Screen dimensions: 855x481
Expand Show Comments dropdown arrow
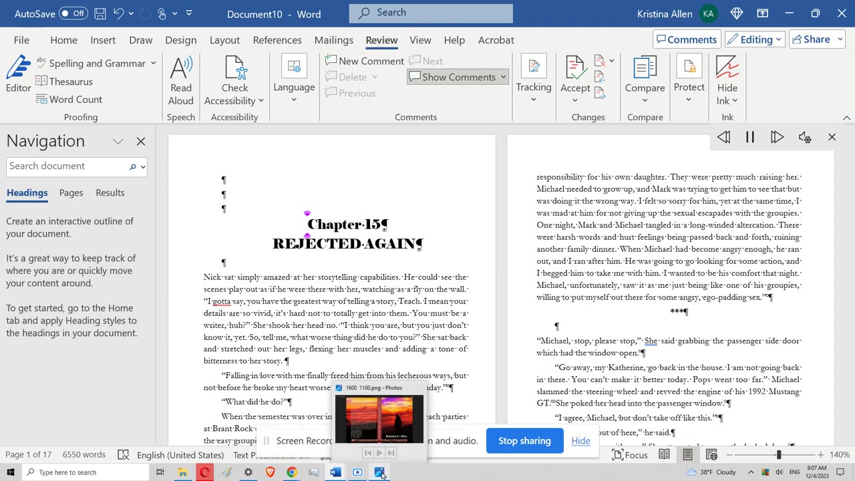pos(503,77)
